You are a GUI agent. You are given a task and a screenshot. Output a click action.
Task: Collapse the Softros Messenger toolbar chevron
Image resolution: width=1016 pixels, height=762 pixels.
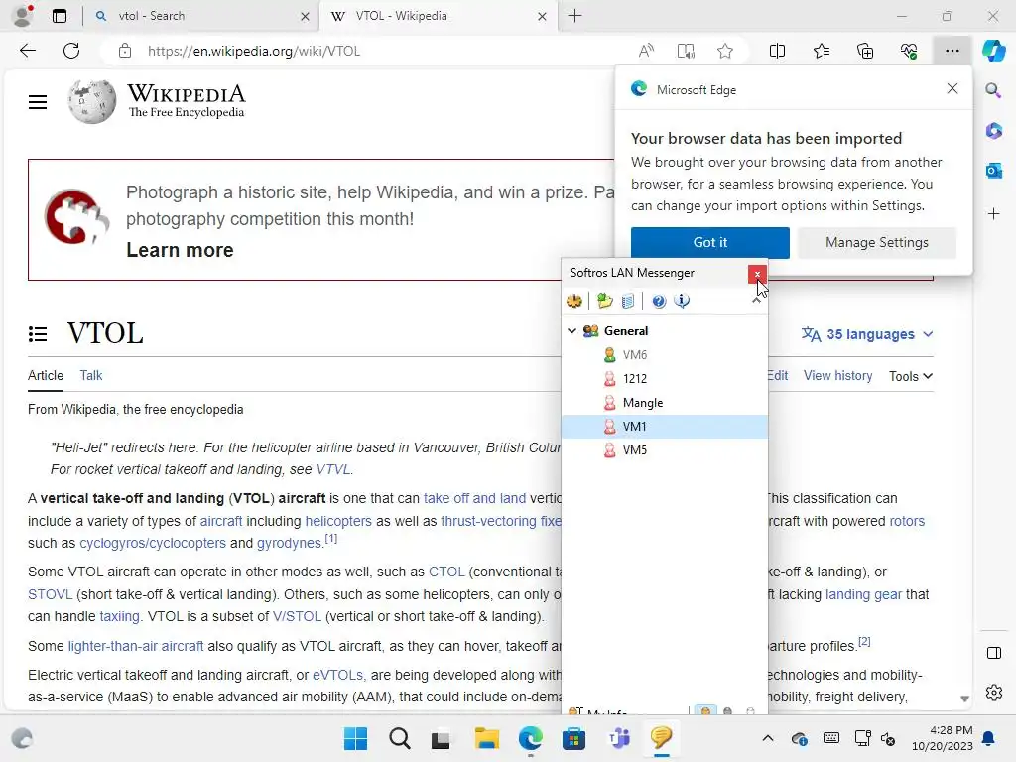coord(756,300)
